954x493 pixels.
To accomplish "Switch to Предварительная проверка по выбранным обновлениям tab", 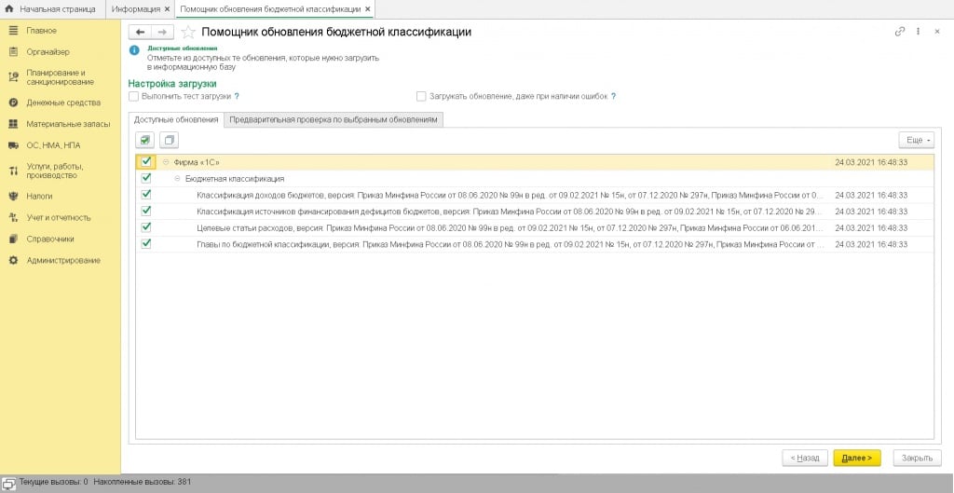I will click(333, 119).
